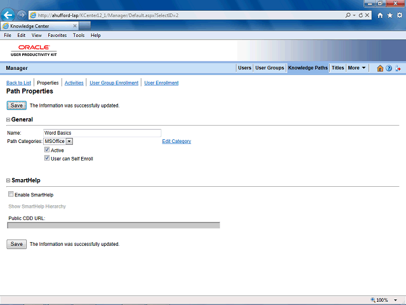The width and height of the screenshot is (406, 305).
Task: Click the Oracle User Productivity Kit logo
Action: (34, 50)
